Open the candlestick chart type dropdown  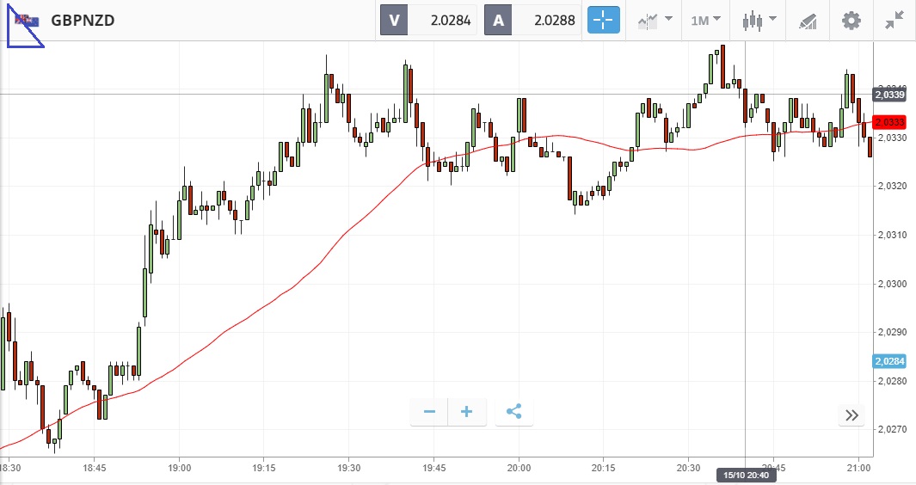[759, 20]
